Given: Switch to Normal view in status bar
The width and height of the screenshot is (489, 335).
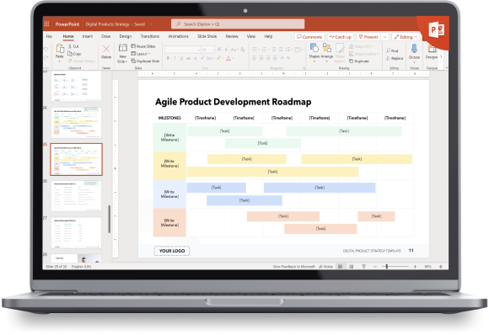Looking at the screenshot, I should (x=341, y=267).
